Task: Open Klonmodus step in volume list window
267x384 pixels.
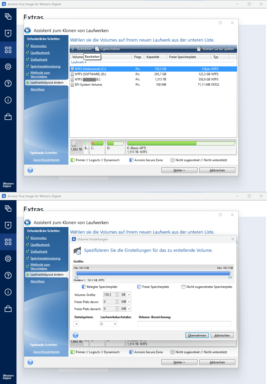Action: (x=38, y=46)
